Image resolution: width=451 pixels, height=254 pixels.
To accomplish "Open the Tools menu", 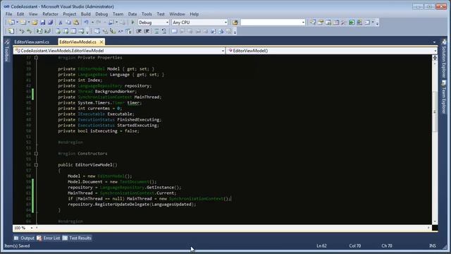I will pos(147,14).
